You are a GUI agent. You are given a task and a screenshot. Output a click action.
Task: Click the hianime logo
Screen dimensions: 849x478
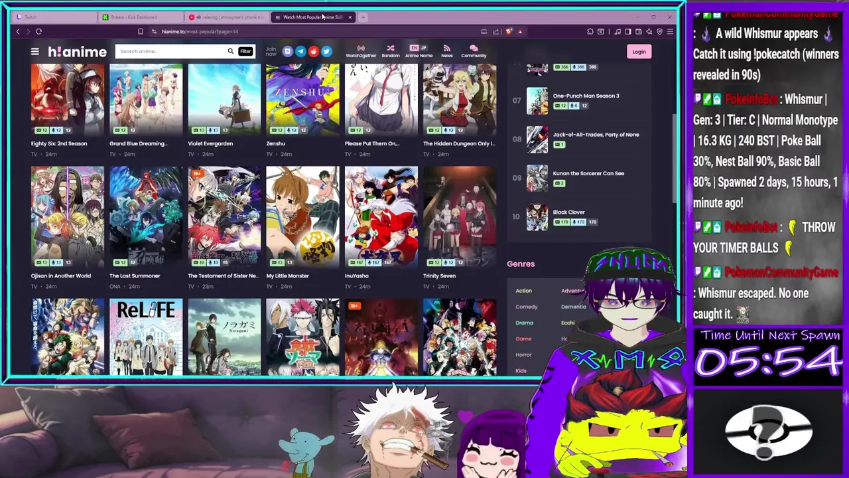pyautogui.click(x=77, y=51)
